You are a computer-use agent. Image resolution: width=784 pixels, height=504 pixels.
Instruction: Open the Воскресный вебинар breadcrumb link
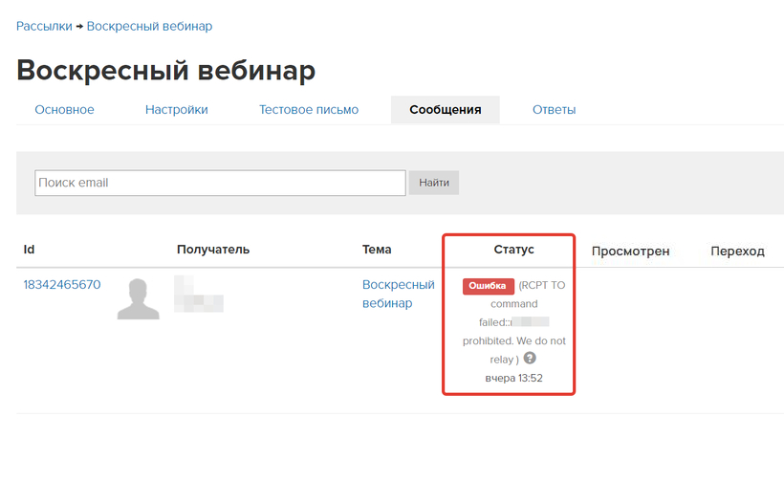click(149, 26)
